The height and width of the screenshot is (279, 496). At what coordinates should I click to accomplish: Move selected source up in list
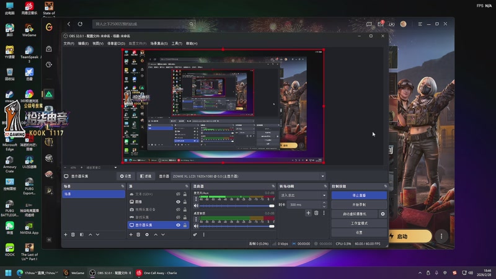(156, 235)
